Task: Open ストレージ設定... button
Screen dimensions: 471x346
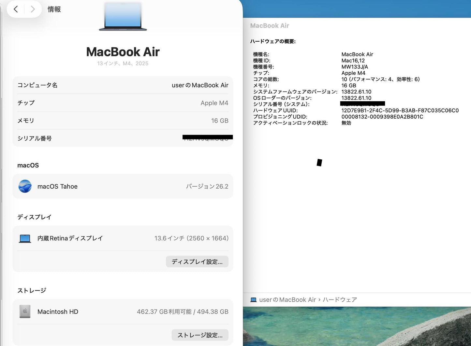Action: click(200, 335)
